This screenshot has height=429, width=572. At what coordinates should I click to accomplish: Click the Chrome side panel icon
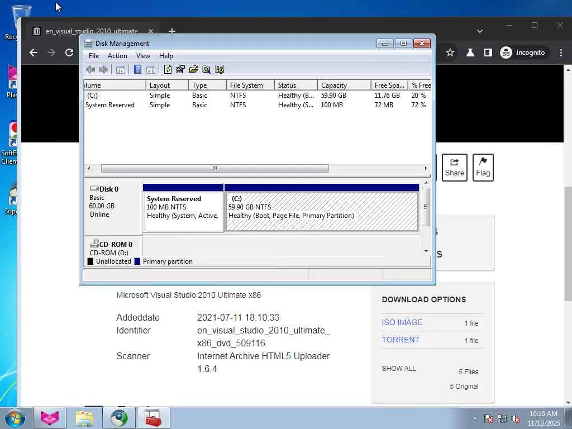click(488, 53)
